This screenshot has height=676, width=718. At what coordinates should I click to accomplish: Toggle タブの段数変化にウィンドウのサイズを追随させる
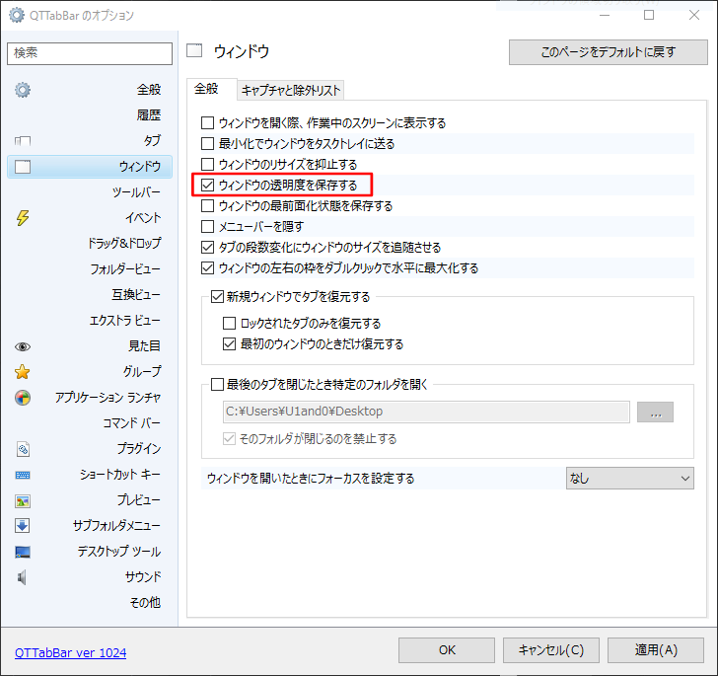[207, 248]
